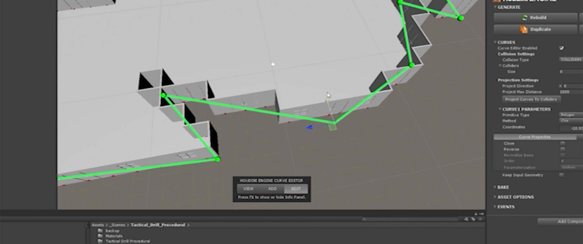Screen dimensions: 583x244
Task: Enable the Close curve checkbox
Action: point(562,143)
